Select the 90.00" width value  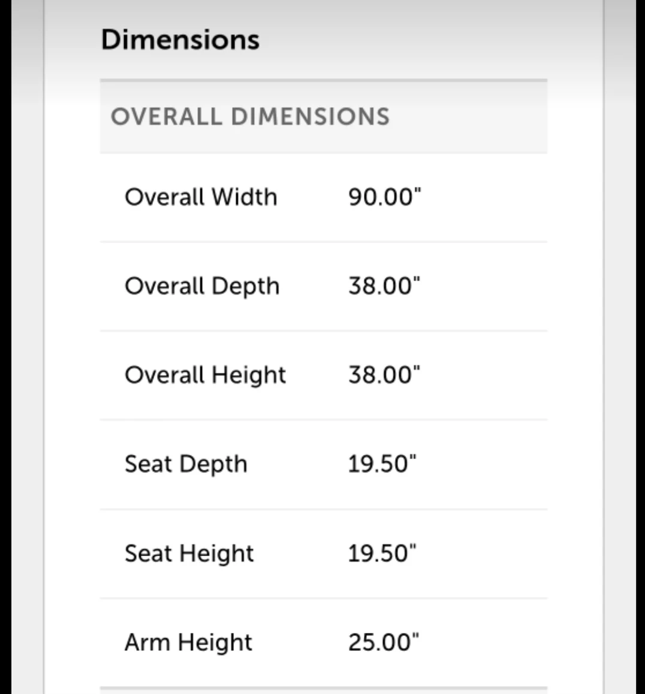pos(384,197)
